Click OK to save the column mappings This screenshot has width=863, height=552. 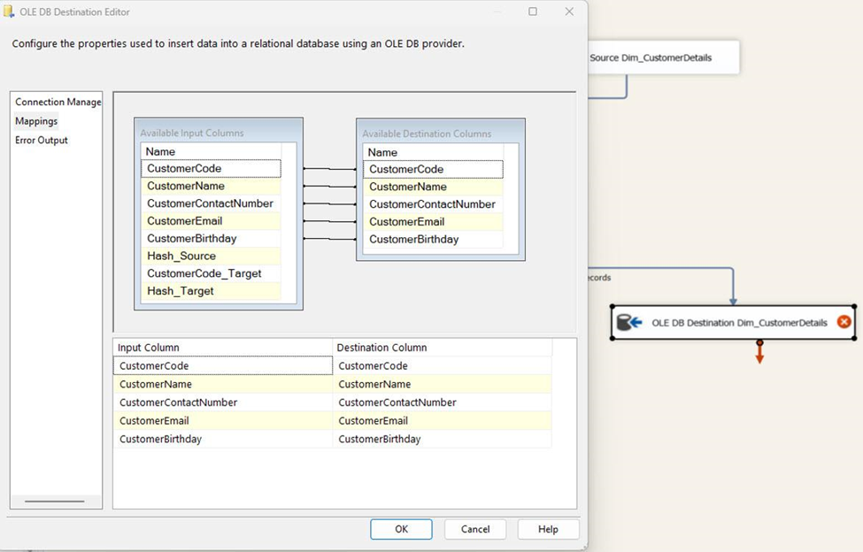click(x=401, y=529)
